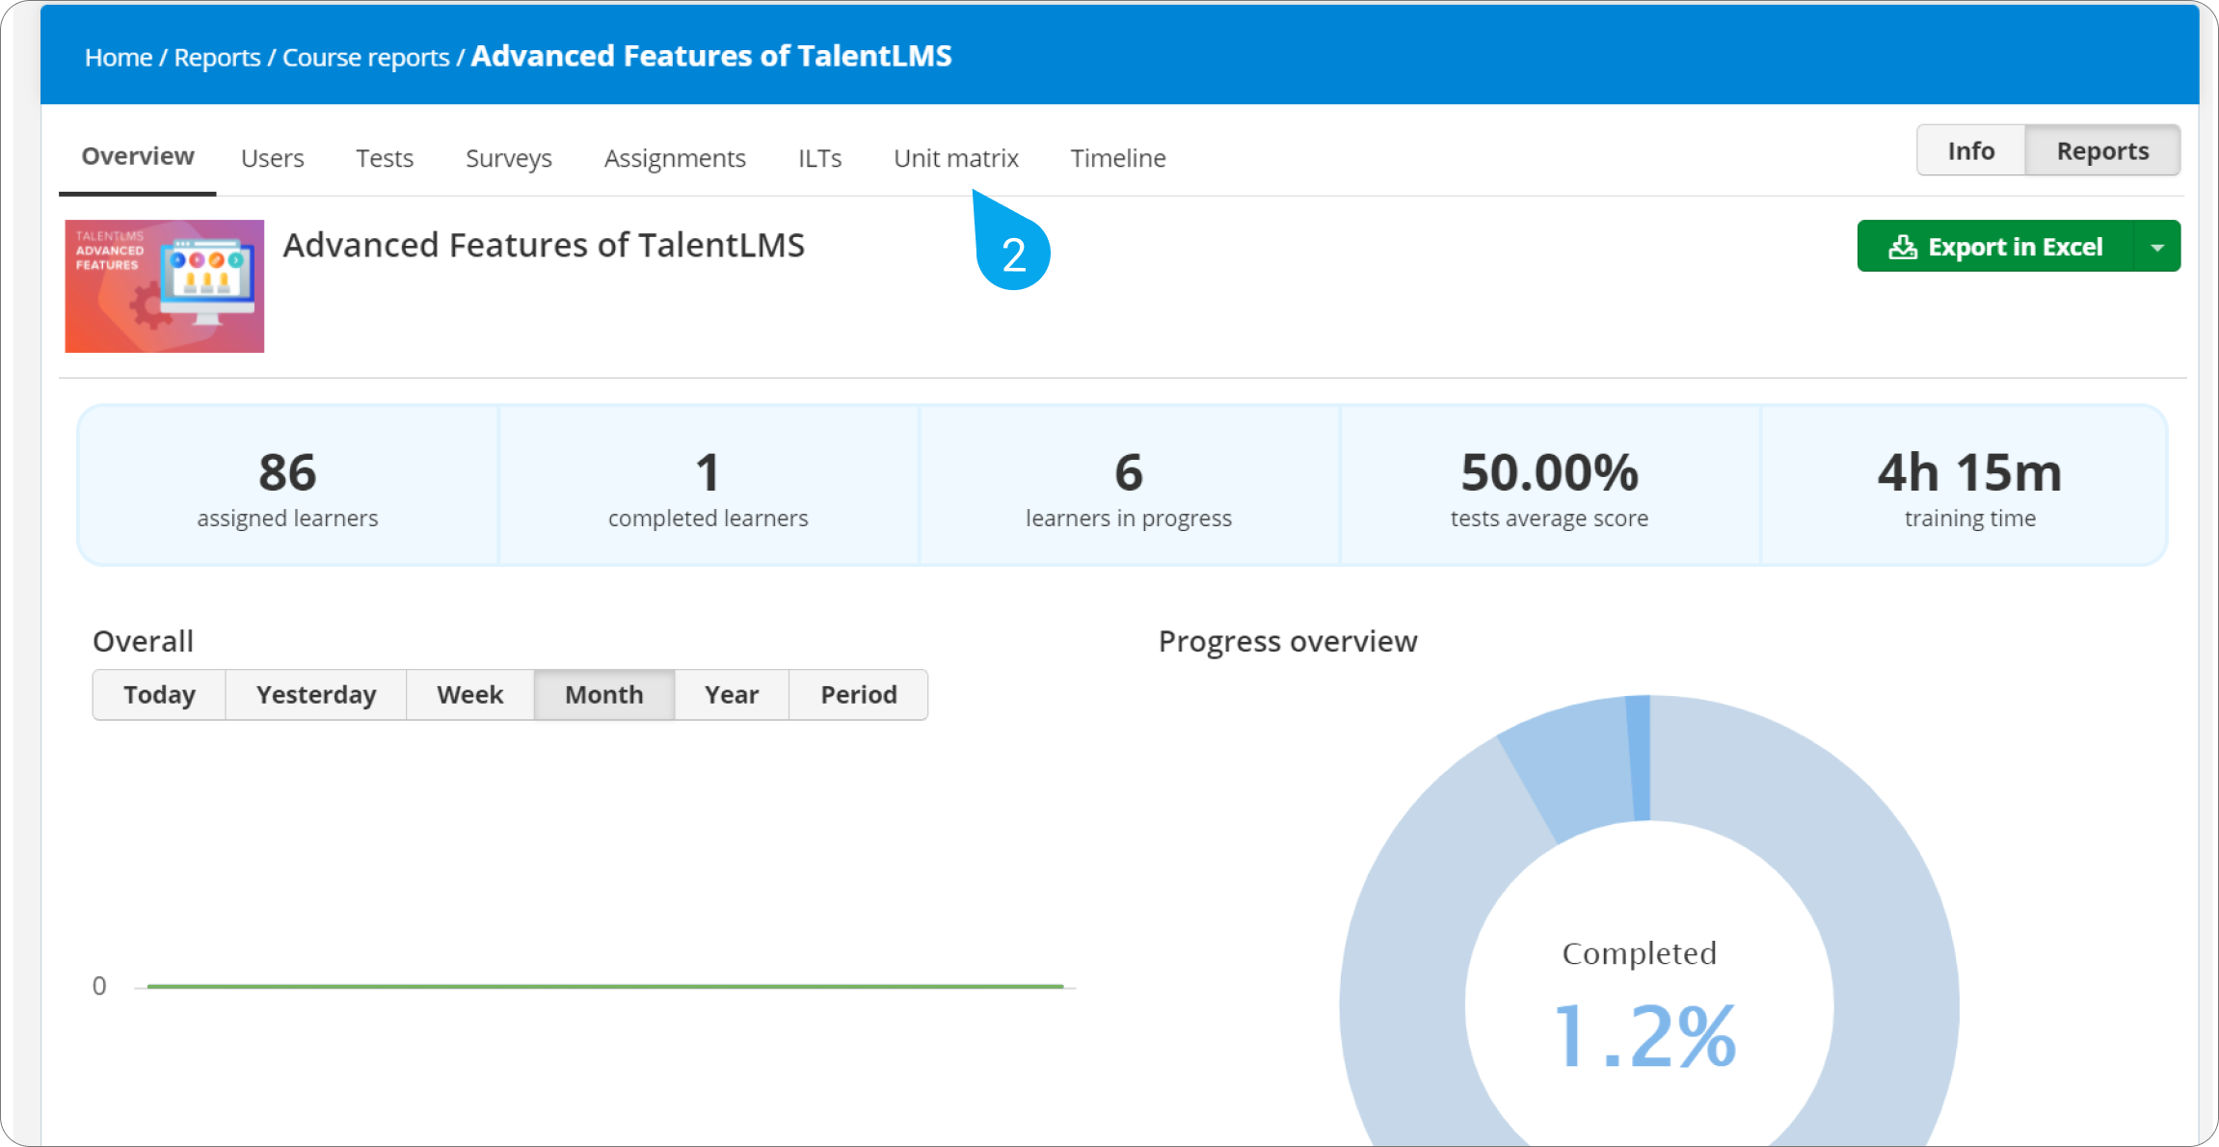Image resolution: width=2219 pixels, height=1147 pixels.
Task: Open the Home breadcrumb link
Action: click(119, 57)
